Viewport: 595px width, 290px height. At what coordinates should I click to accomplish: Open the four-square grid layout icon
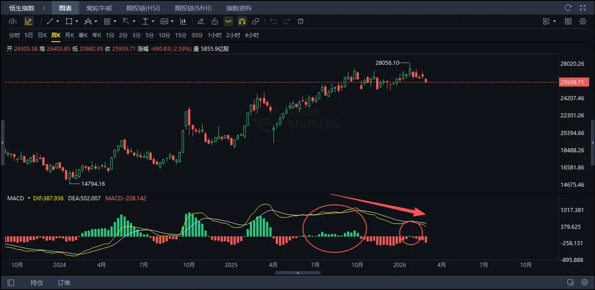pyautogui.click(x=568, y=22)
